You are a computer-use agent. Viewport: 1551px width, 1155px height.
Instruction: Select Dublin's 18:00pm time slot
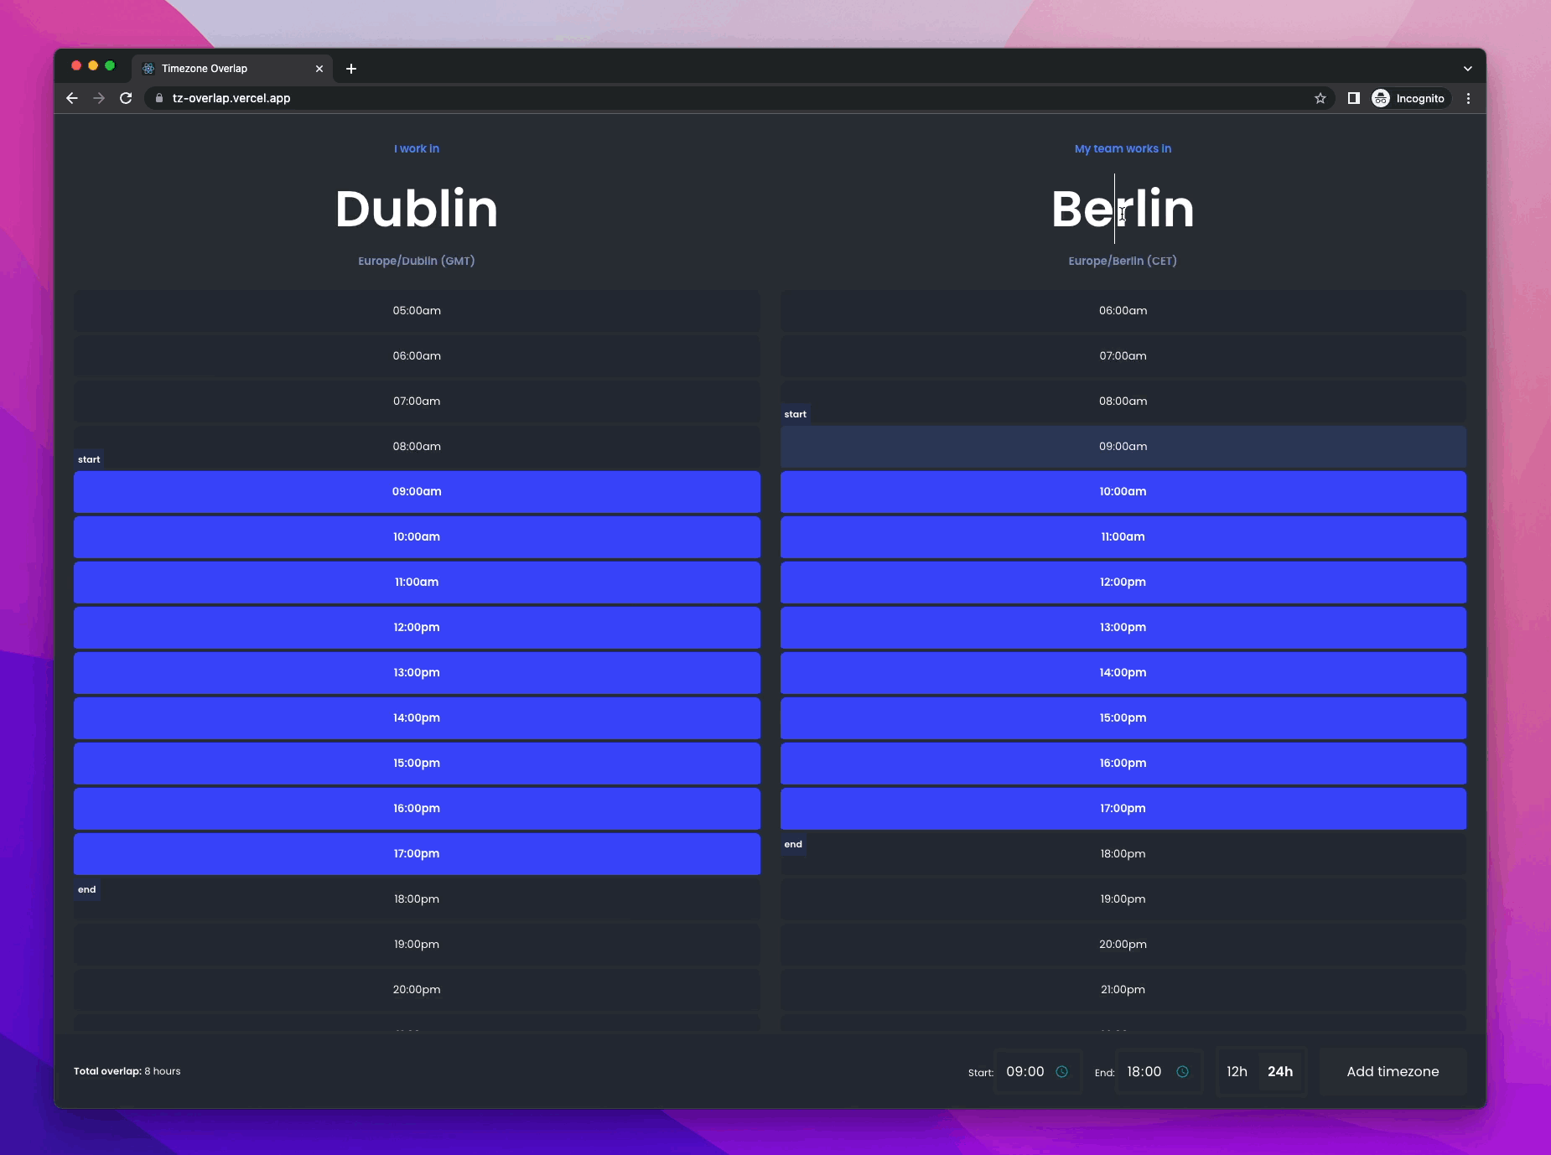[x=417, y=899]
